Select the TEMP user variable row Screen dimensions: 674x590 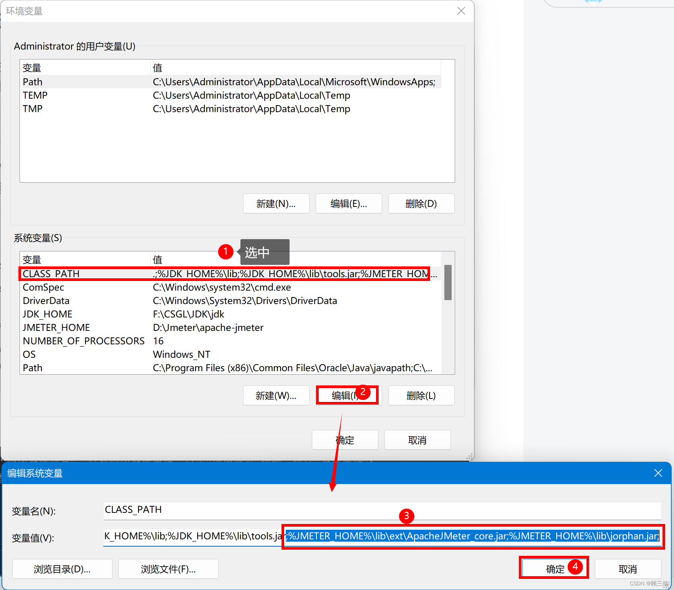(x=230, y=95)
